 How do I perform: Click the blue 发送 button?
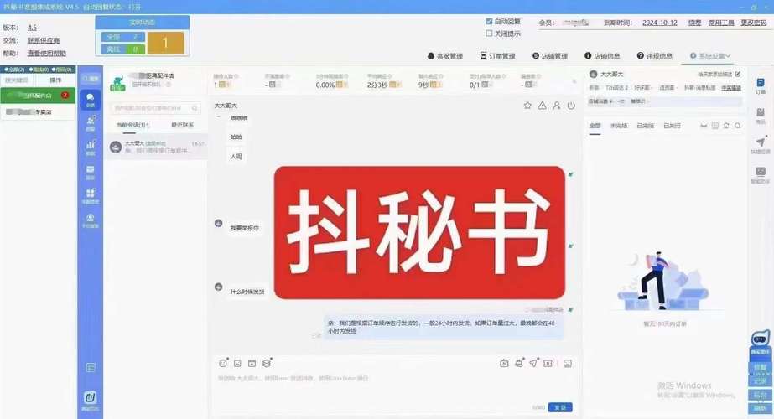(x=560, y=407)
